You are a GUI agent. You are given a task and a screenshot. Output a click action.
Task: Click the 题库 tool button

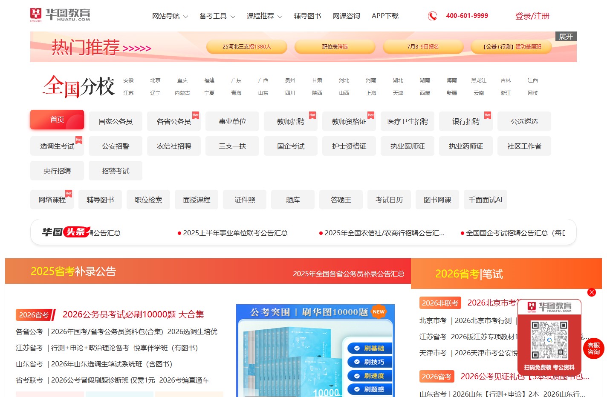293,200
